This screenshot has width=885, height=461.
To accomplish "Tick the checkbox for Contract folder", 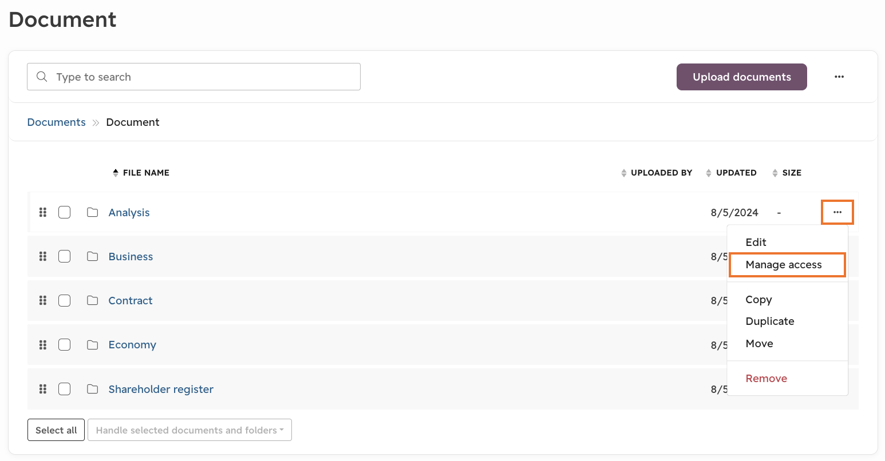I will click(65, 300).
